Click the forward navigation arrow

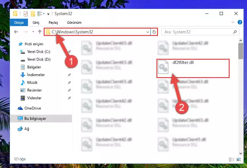(x=25, y=32)
